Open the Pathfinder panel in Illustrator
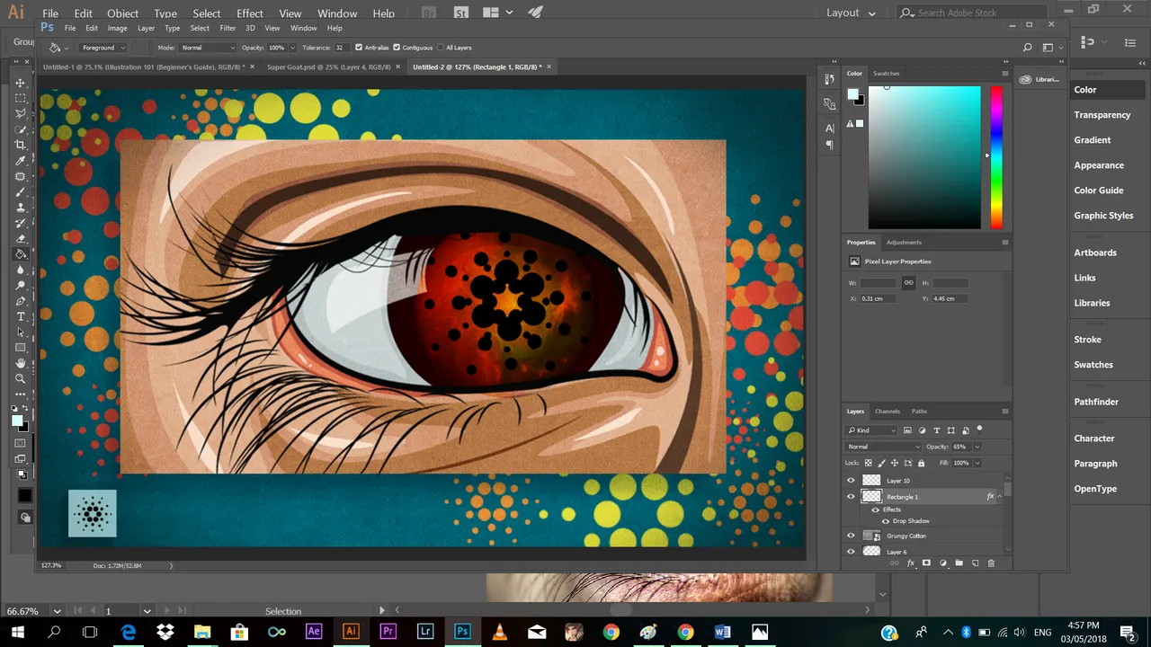 (1096, 402)
